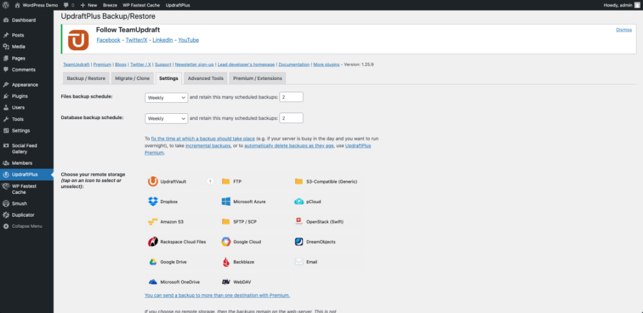
Task: Click the UpdraftPlus logo in the banner
Action: point(78,40)
